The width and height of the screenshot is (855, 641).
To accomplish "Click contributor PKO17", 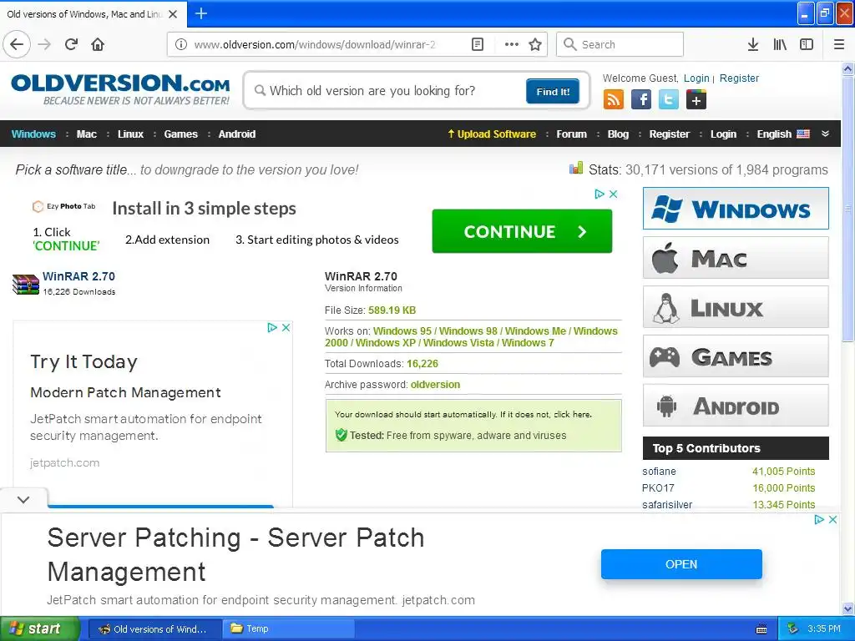I will (658, 487).
